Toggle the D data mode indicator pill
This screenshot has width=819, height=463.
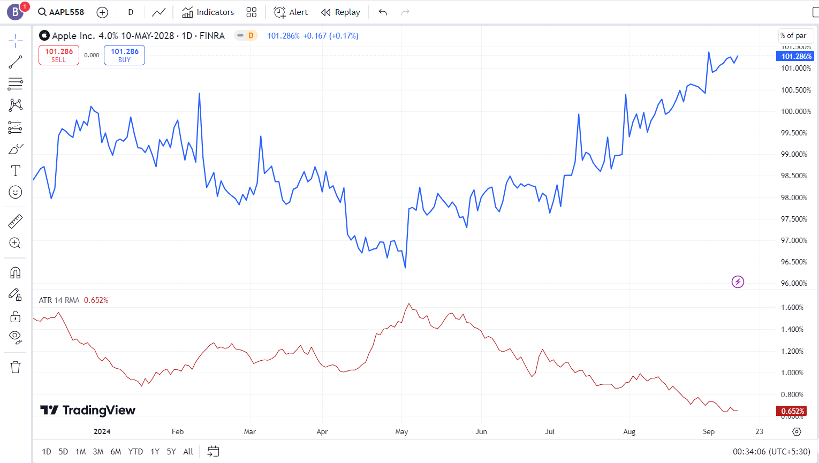pyautogui.click(x=246, y=36)
